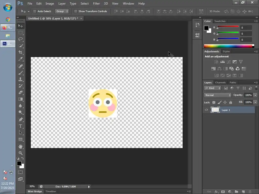Toggle Quick Mask mode in toolbar
259x194 pixels.
[20, 172]
